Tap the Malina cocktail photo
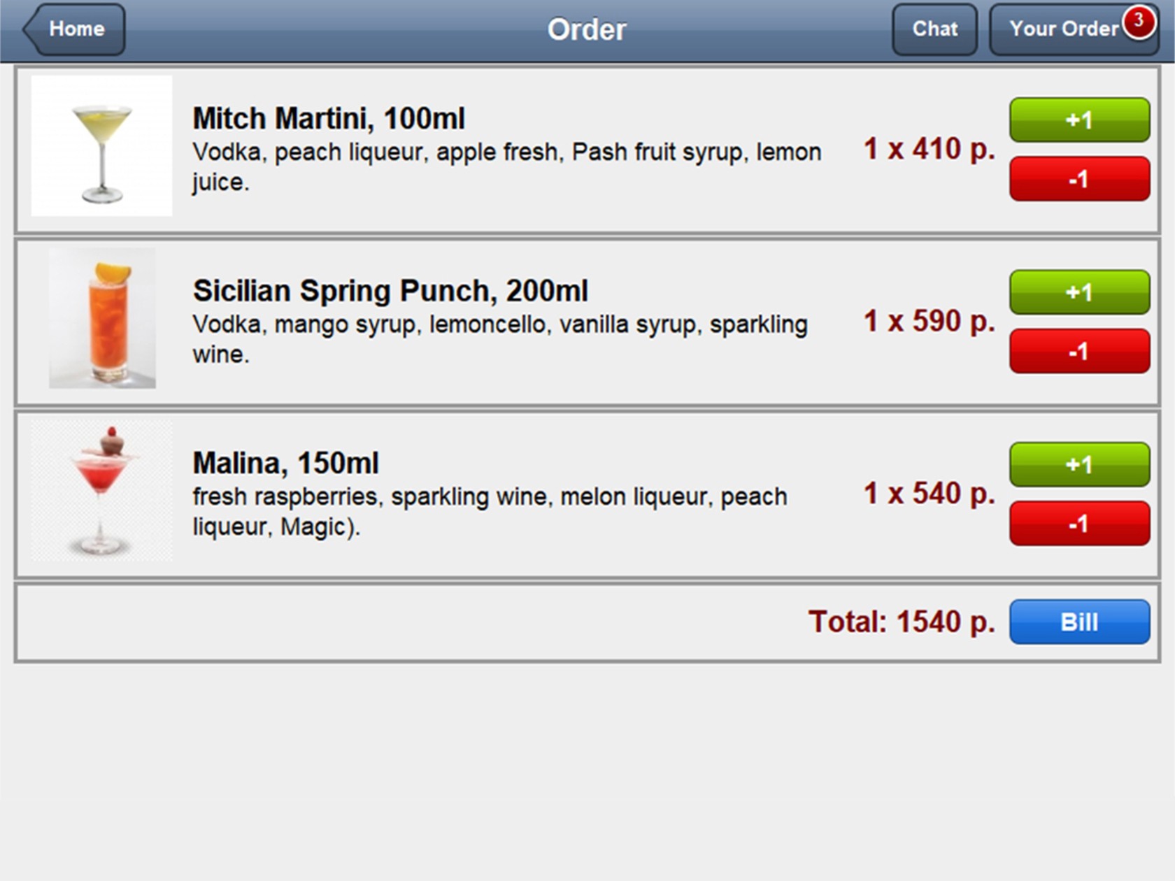 click(x=102, y=491)
